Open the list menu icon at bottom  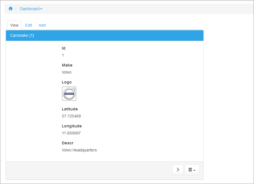192,170
